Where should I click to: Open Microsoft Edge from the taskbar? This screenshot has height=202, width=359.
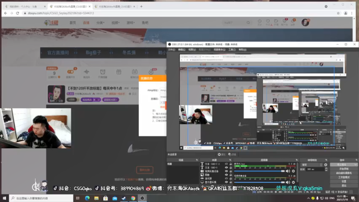tap(87, 198)
